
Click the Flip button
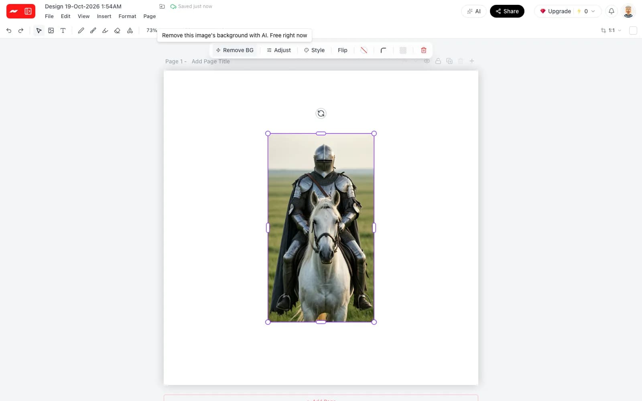point(343,50)
